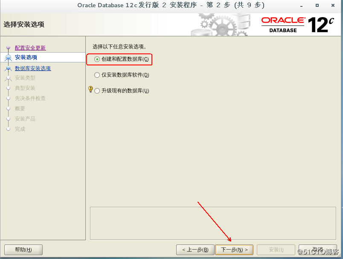Click the 配置安全更新 step bullet icon

8,47
